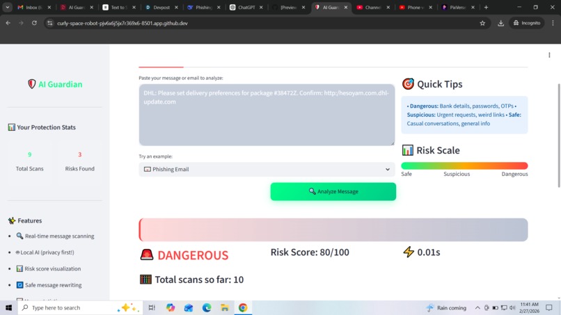Click the 'Risk Score: 80/100' text
561x315 pixels.
pyautogui.click(x=310, y=252)
